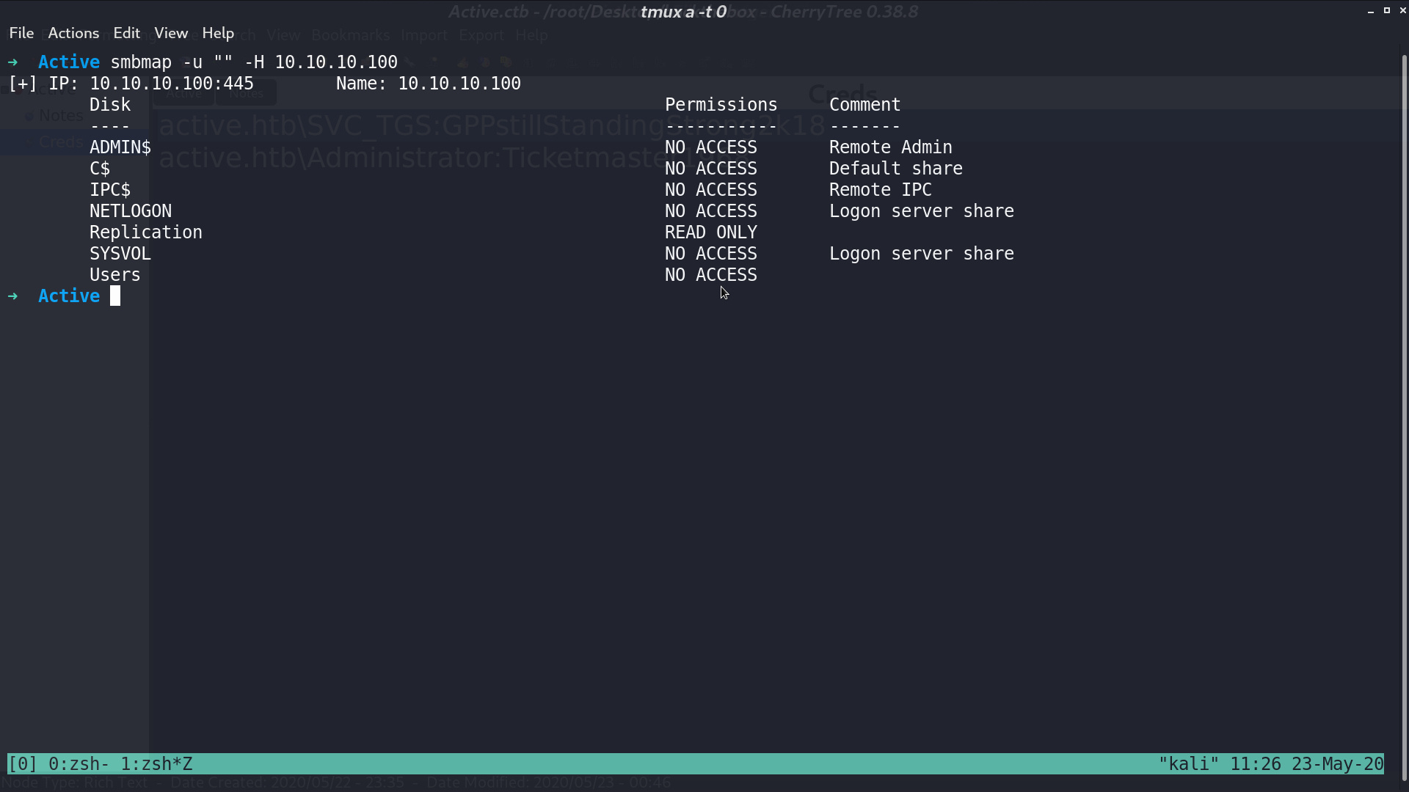Maximize the terminal window
The height and width of the screenshot is (792, 1409).
1387,10
